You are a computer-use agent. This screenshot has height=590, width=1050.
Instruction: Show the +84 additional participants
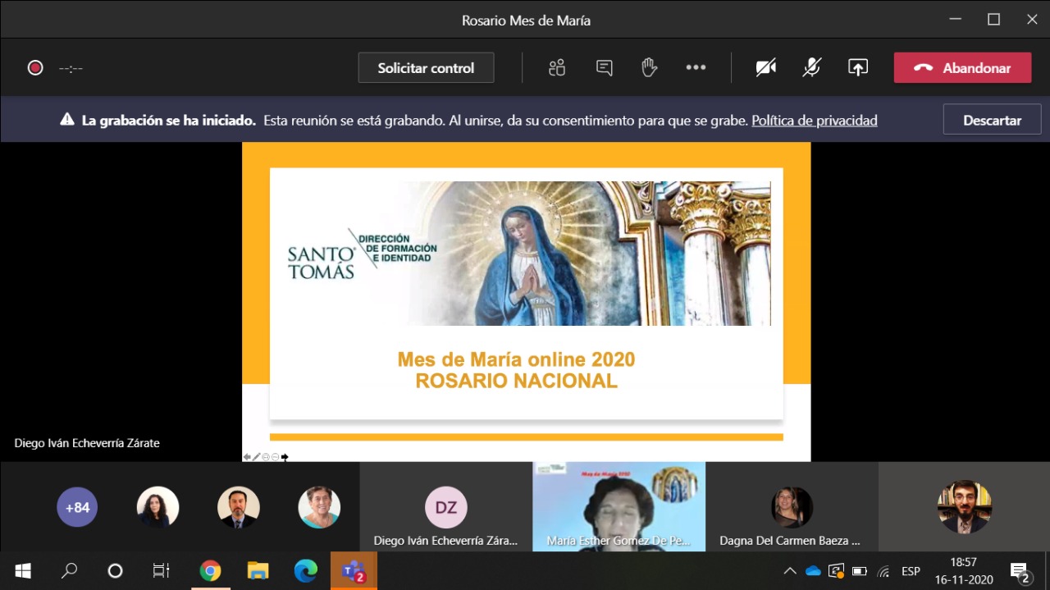(x=77, y=507)
